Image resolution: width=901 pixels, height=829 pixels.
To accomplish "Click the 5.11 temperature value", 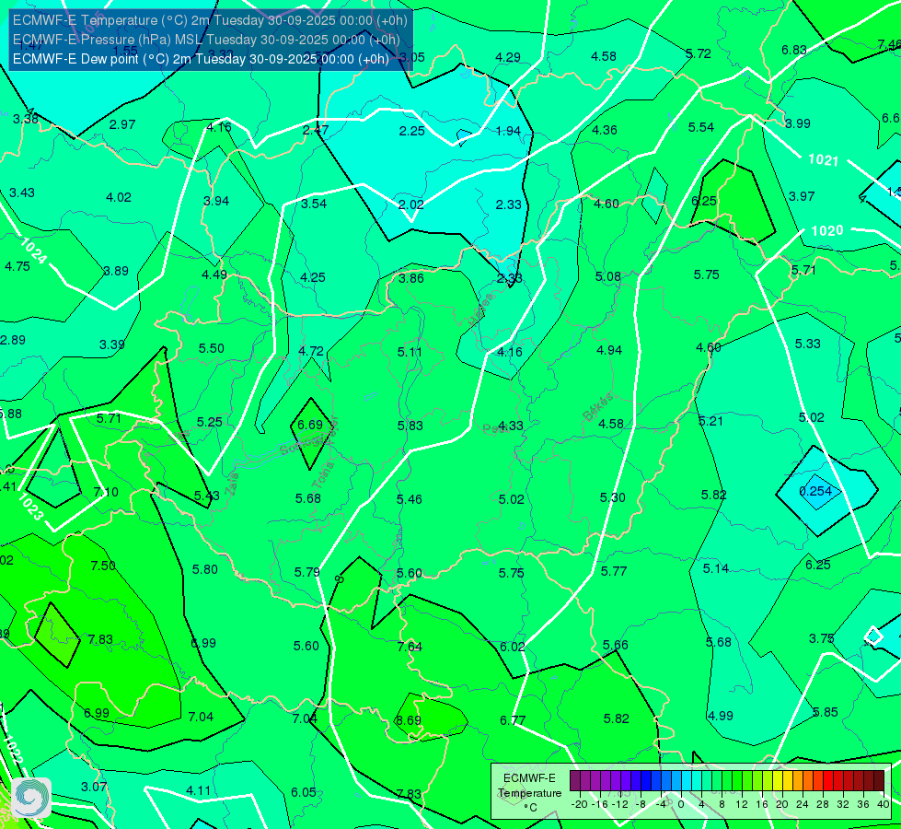I will [x=410, y=352].
